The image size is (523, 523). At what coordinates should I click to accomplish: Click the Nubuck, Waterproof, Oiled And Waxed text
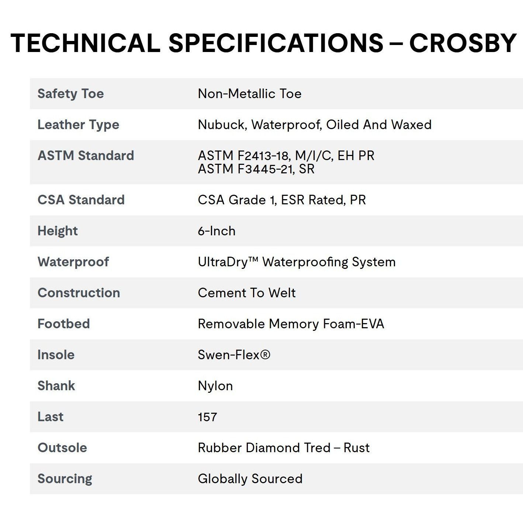pyautogui.click(x=315, y=125)
